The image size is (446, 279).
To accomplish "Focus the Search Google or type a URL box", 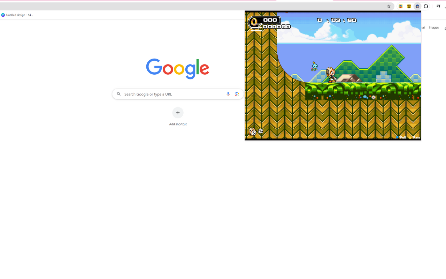I will (178, 94).
